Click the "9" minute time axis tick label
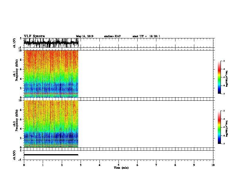This screenshot has width=240, height=185. tap(194, 165)
